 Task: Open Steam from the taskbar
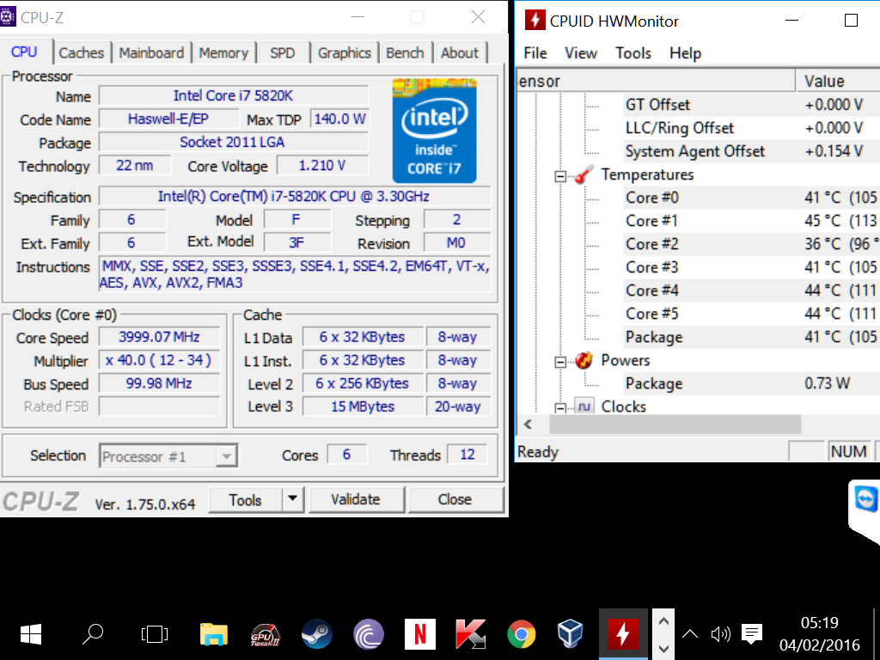point(316,634)
